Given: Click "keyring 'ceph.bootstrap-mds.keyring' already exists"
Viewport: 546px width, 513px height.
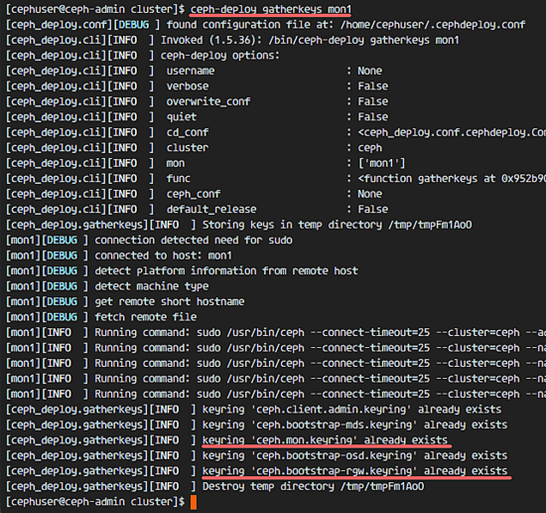Looking at the screenshot, I should [354, 425].
